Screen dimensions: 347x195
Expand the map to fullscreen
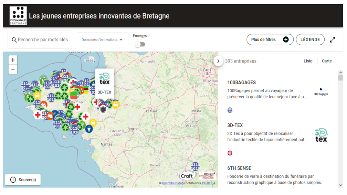(x=333, y=40)
